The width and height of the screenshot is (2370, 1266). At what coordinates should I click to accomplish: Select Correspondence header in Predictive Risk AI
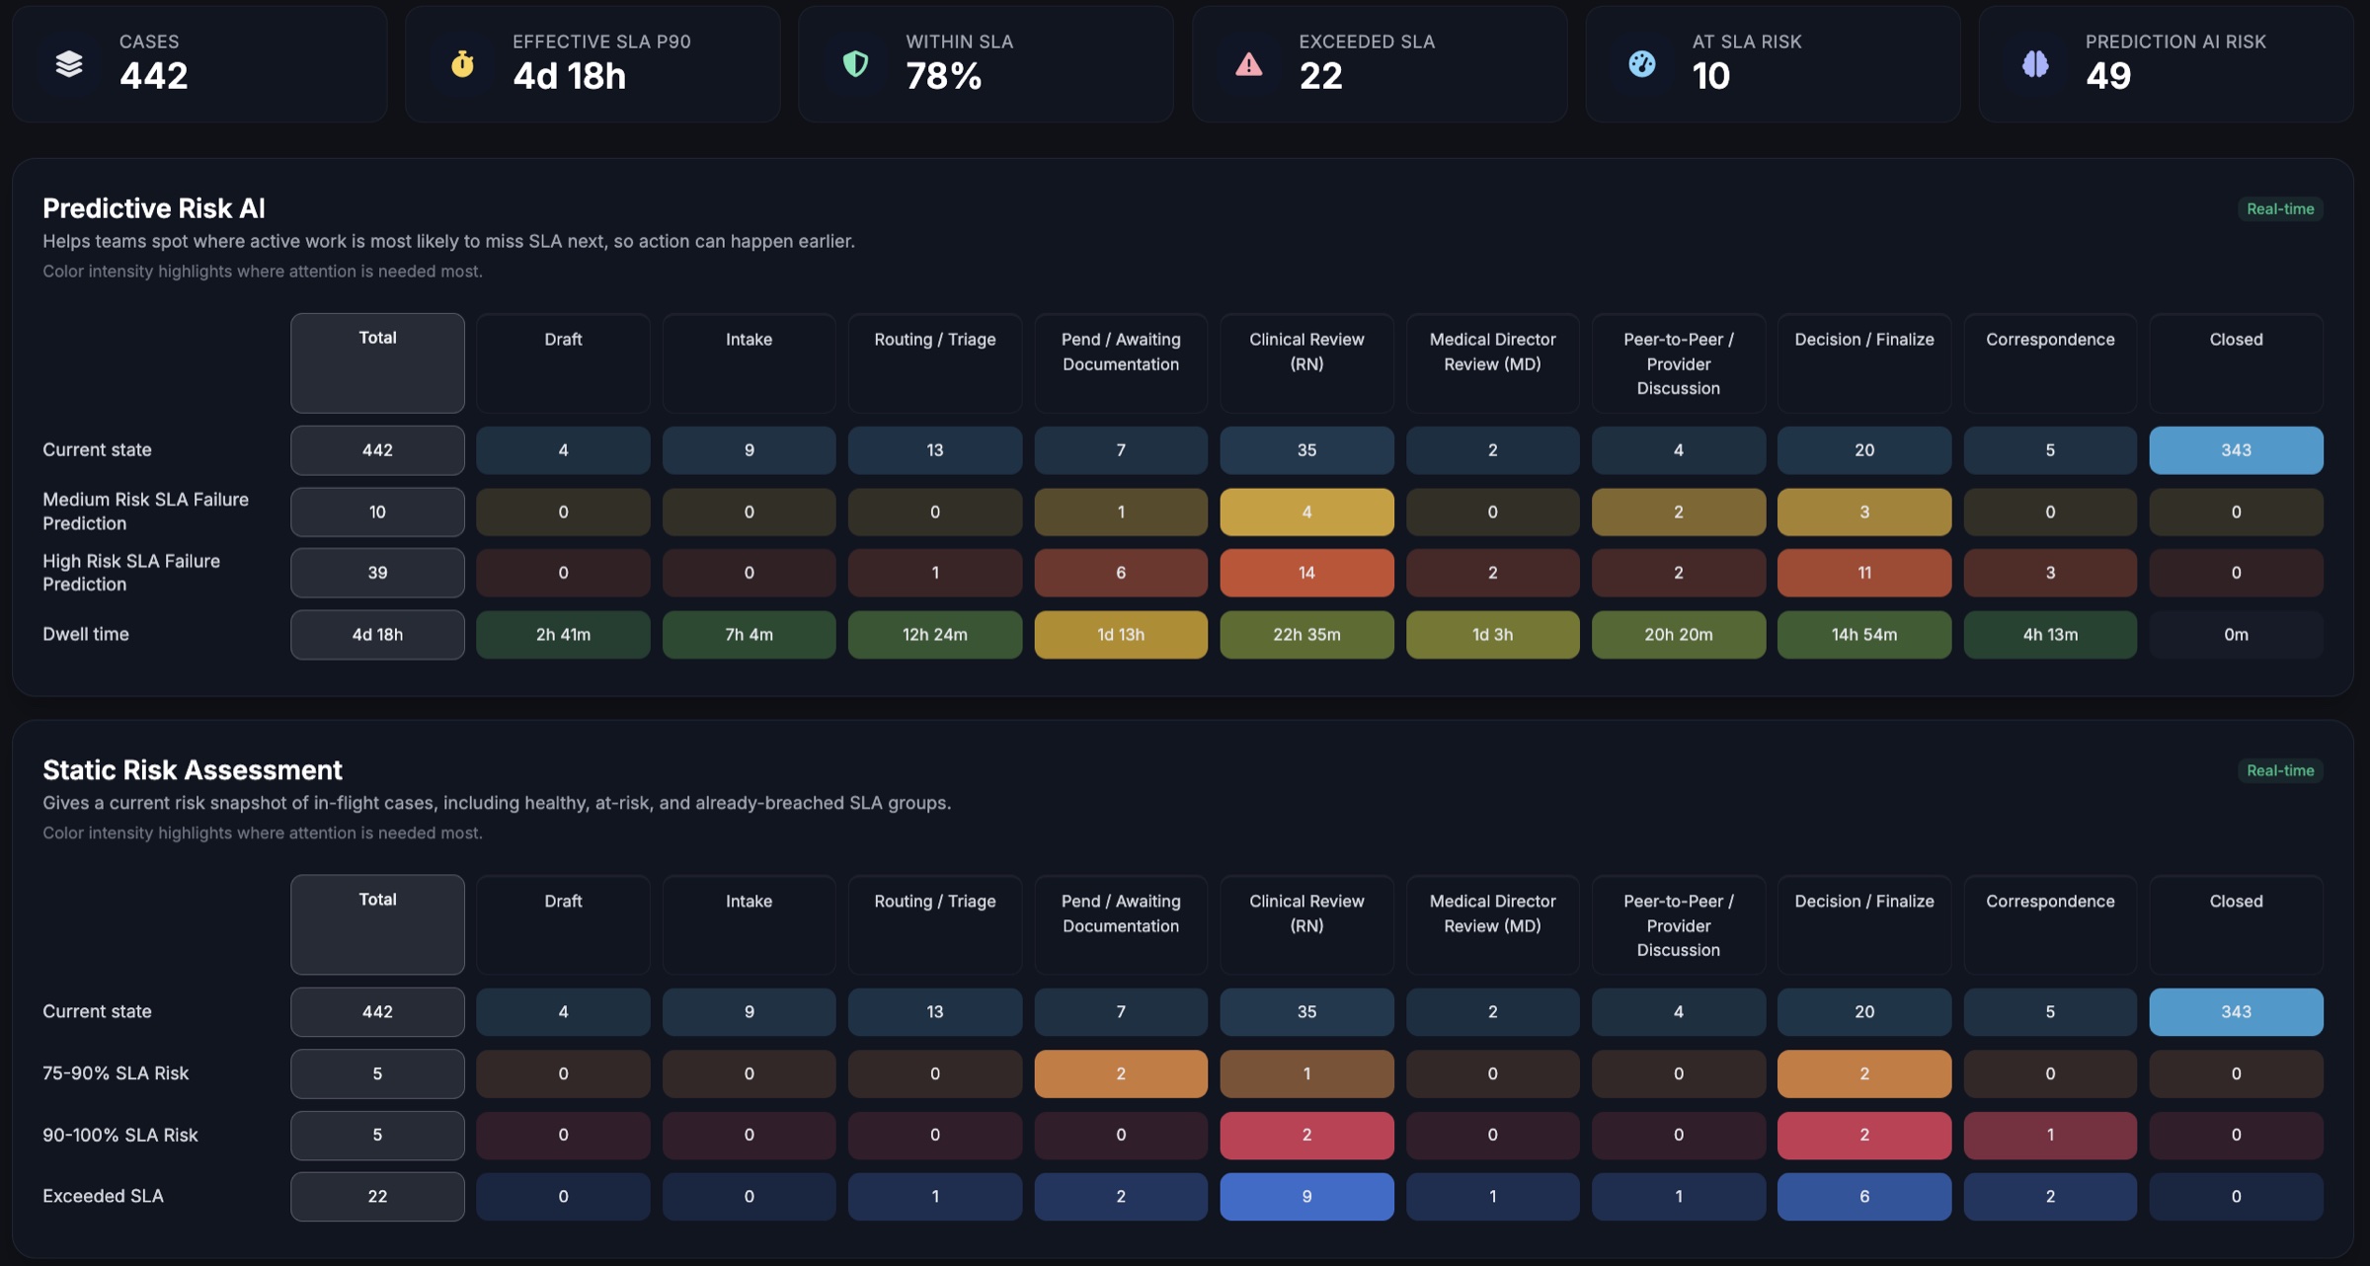pyautogui.click(x=2050, y=362)
